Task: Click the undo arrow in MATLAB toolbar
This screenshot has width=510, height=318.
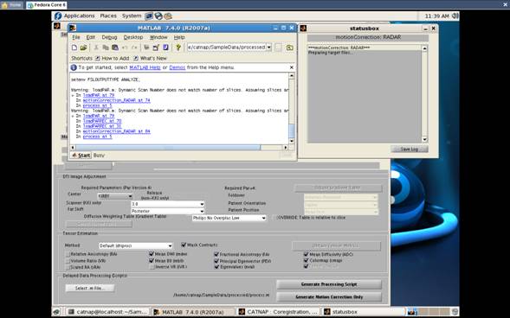Action: coord(125,48)
